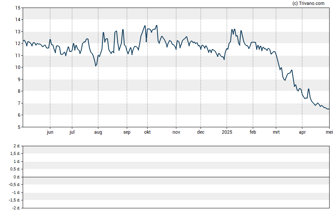Screen dimensions: 336x214
Task: Click the '15' price axis label
Action: point(18,8)
